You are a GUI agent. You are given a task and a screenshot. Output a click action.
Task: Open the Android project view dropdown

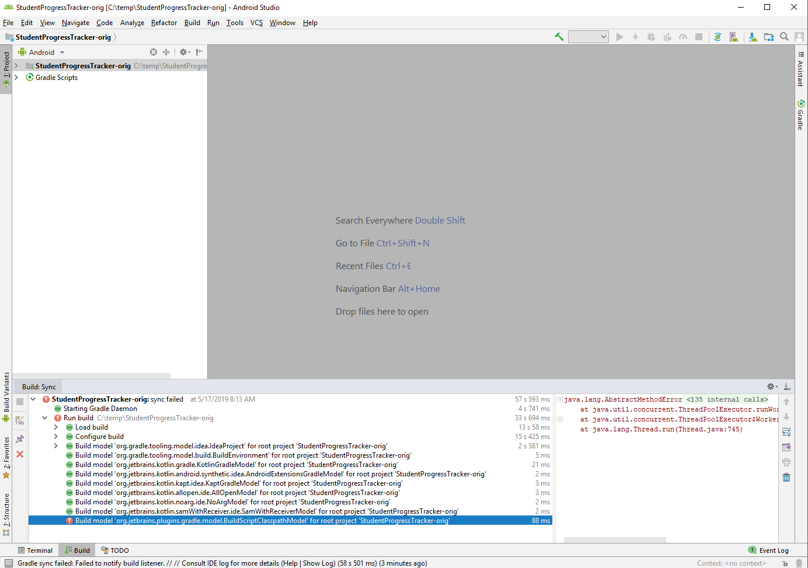point(41,52)
